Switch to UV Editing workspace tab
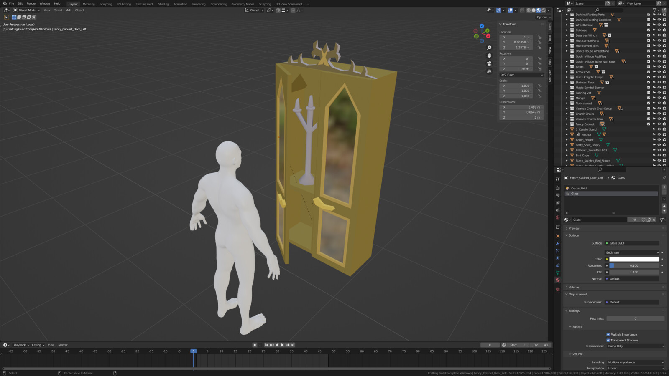This screenshot has width=669, height=376. coord(124,4)
